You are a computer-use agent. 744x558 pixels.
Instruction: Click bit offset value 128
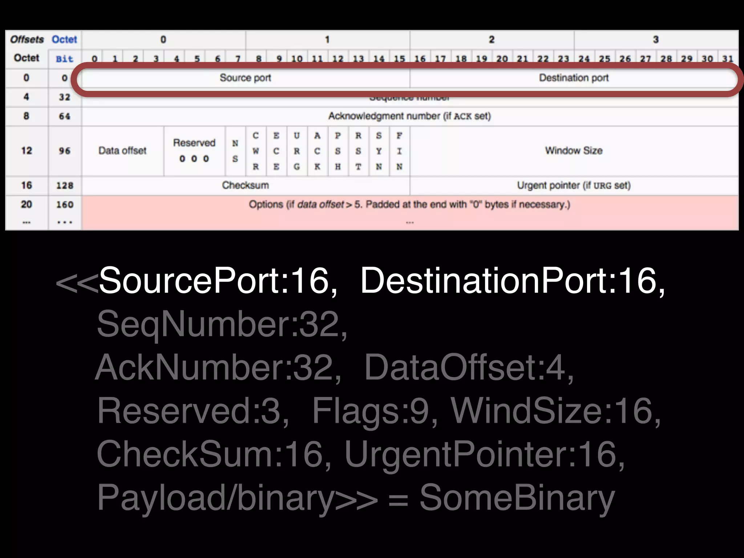click(65, 186)
